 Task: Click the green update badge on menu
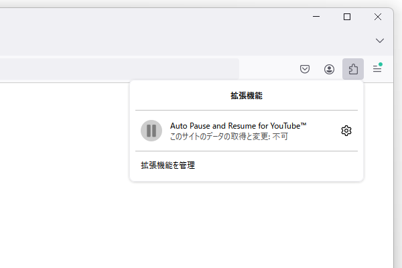click(x=381, y=64)
